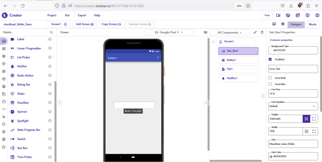Open the Project menu
Screen dimensions: 322x162
pyautogui.click(x=52, y=15)
